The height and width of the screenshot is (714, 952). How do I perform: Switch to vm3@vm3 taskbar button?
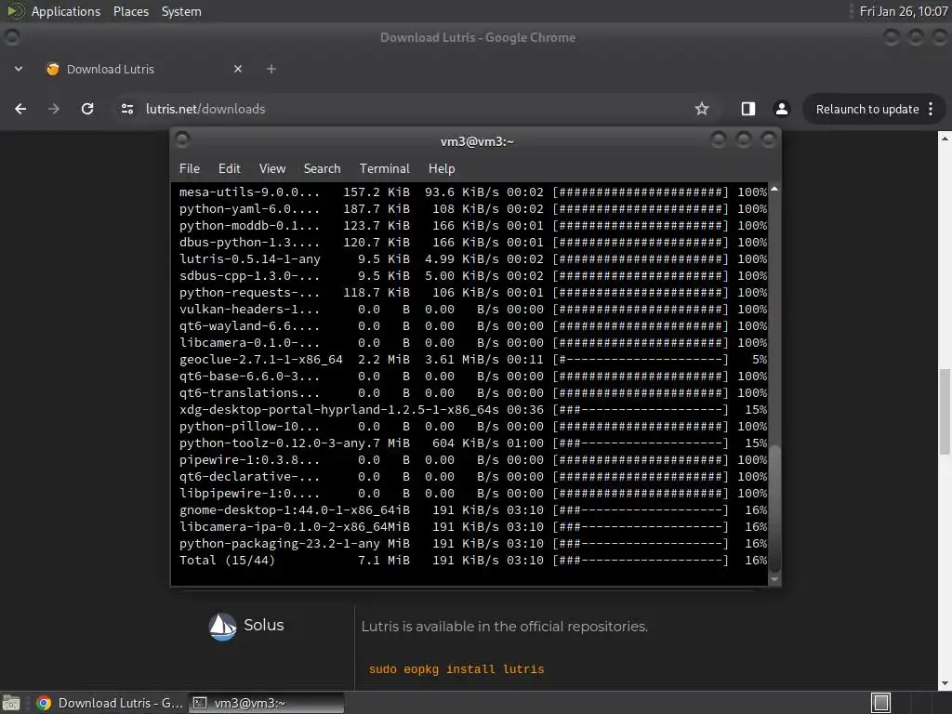click(x=266, y=703)
